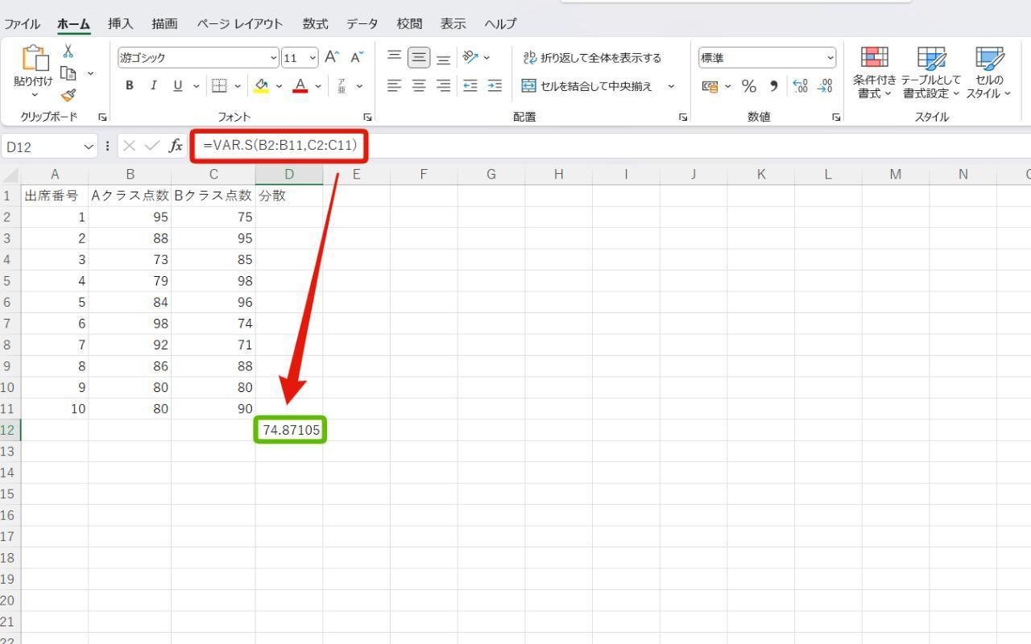Decrease indent icon in alignment group

470,85
